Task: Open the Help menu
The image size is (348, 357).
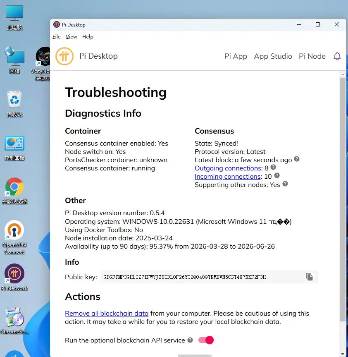Action: 88,37
